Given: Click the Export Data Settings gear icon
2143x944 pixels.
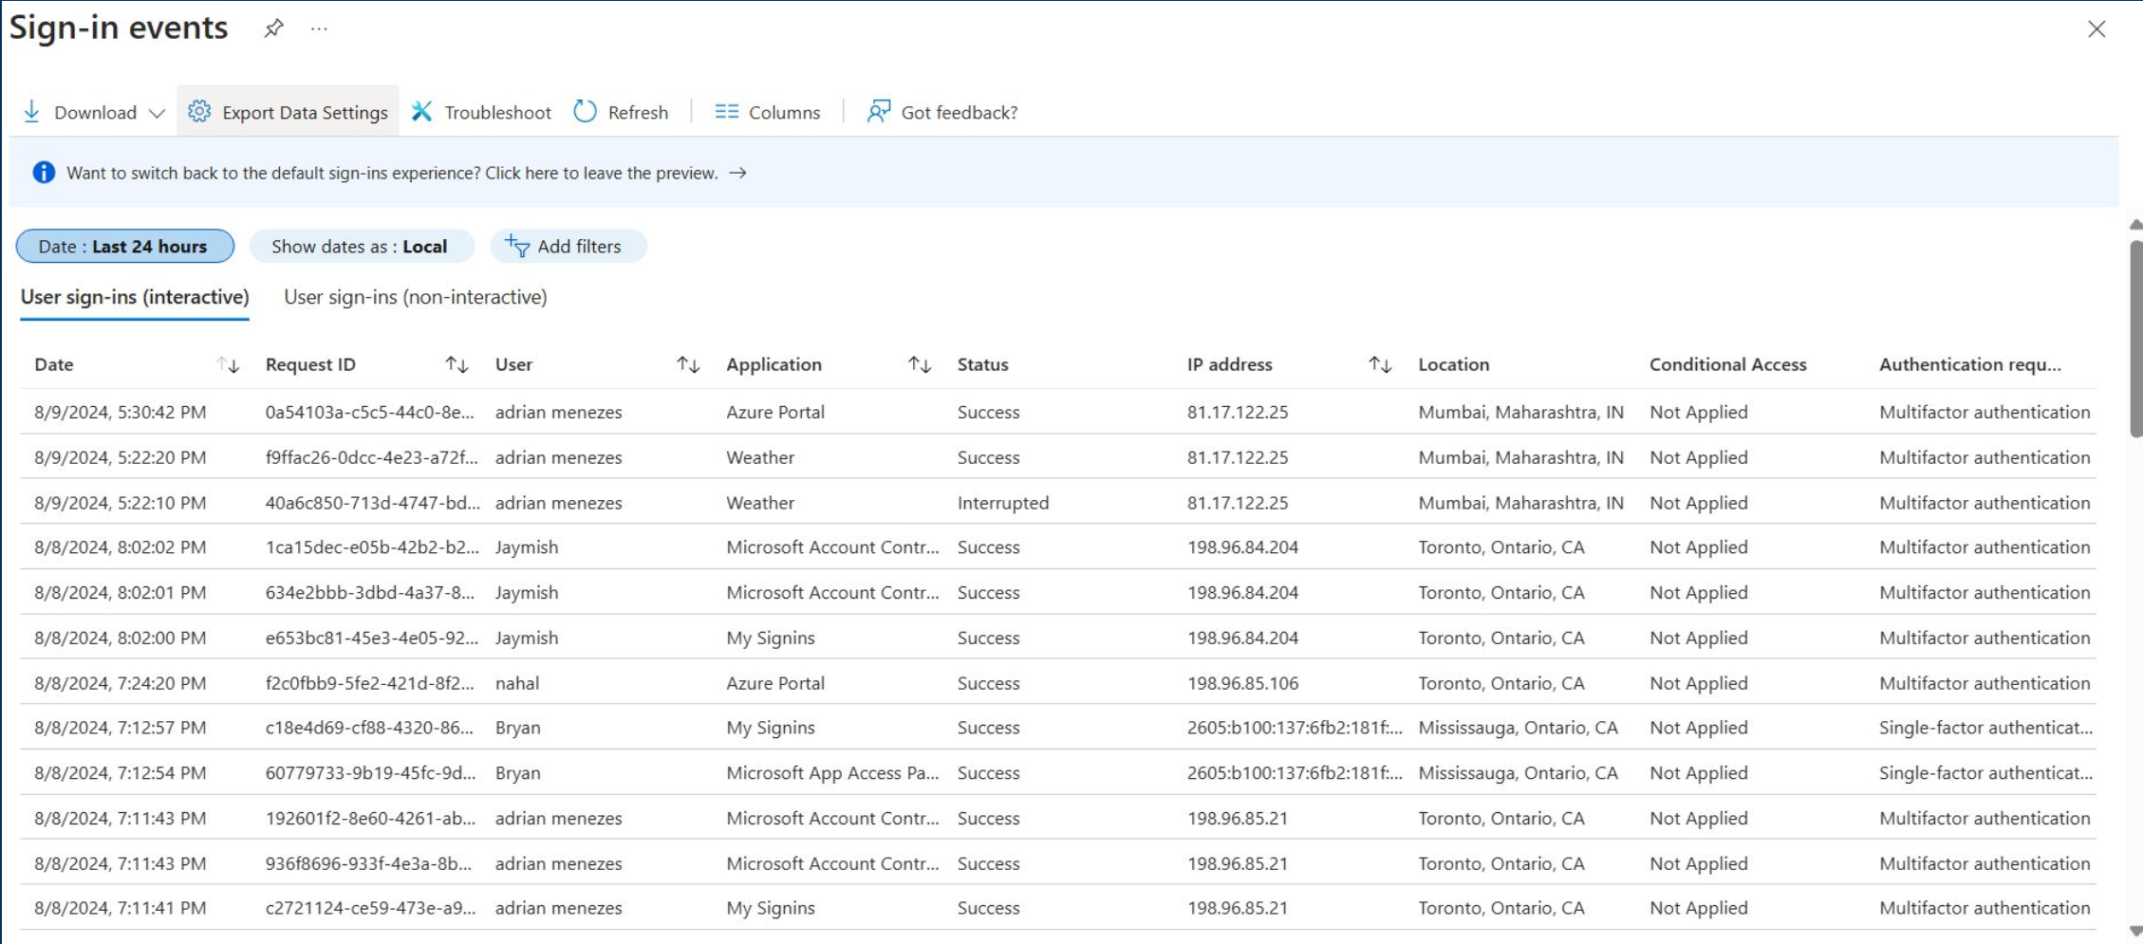Looking at the screenshot, I should (199, 112).
